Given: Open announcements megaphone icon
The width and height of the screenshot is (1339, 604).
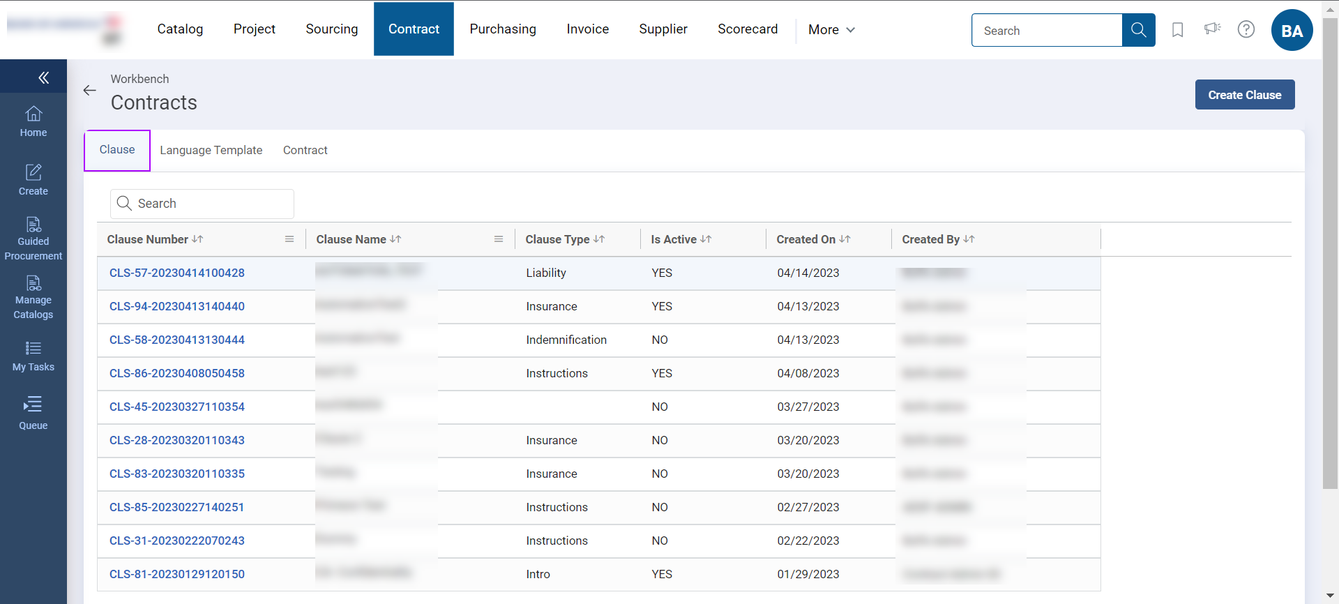Looking at the screenshot, I should click(1212, 29).
